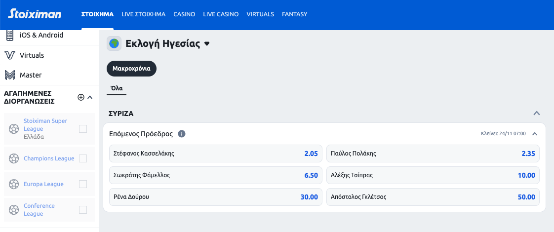The image size is (554, 232).
Task: Switch to LIVE CASINO
Action: pyautogui.click(x=221, y=14)
